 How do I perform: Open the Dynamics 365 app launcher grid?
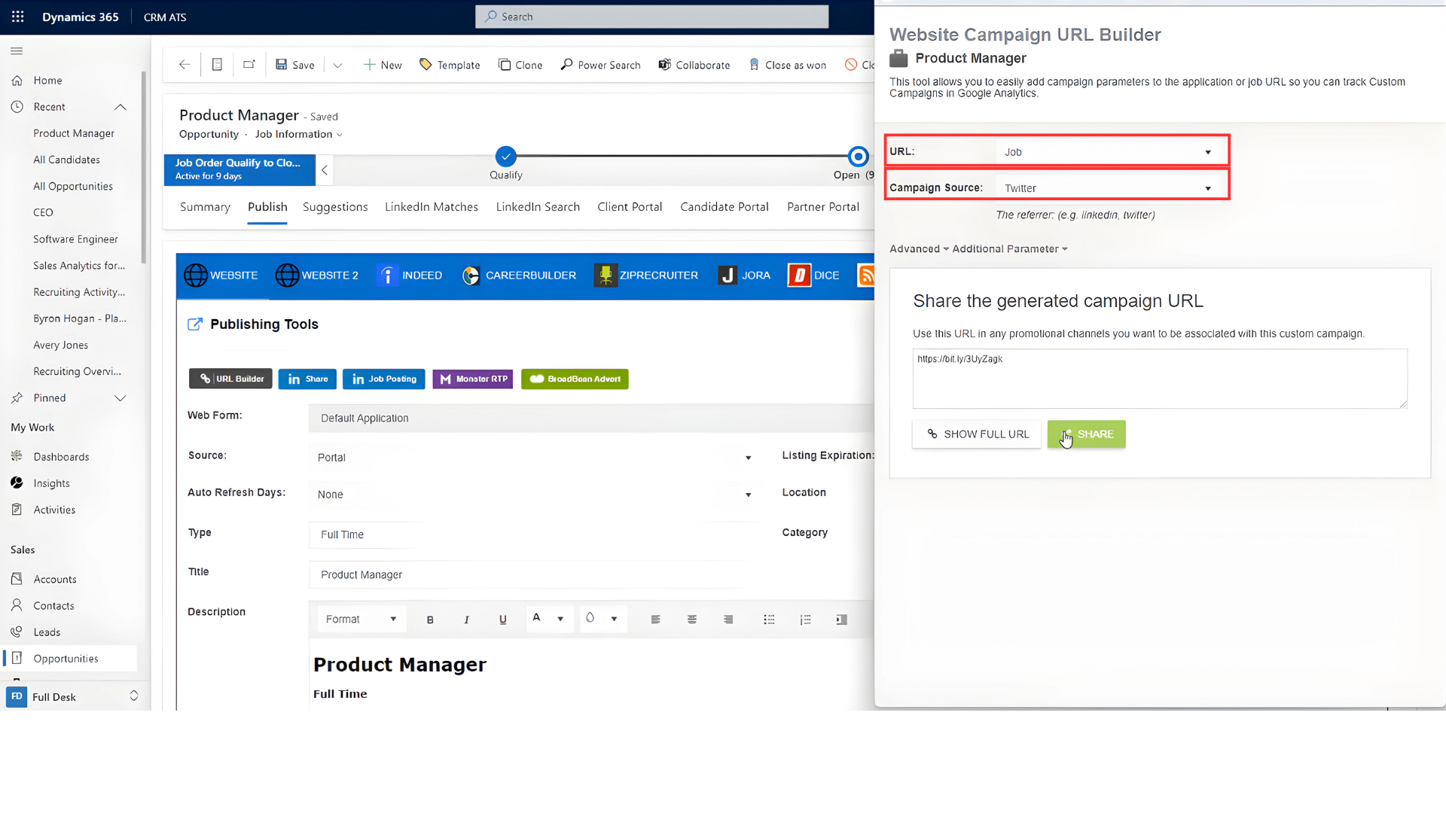click(18, 17)
